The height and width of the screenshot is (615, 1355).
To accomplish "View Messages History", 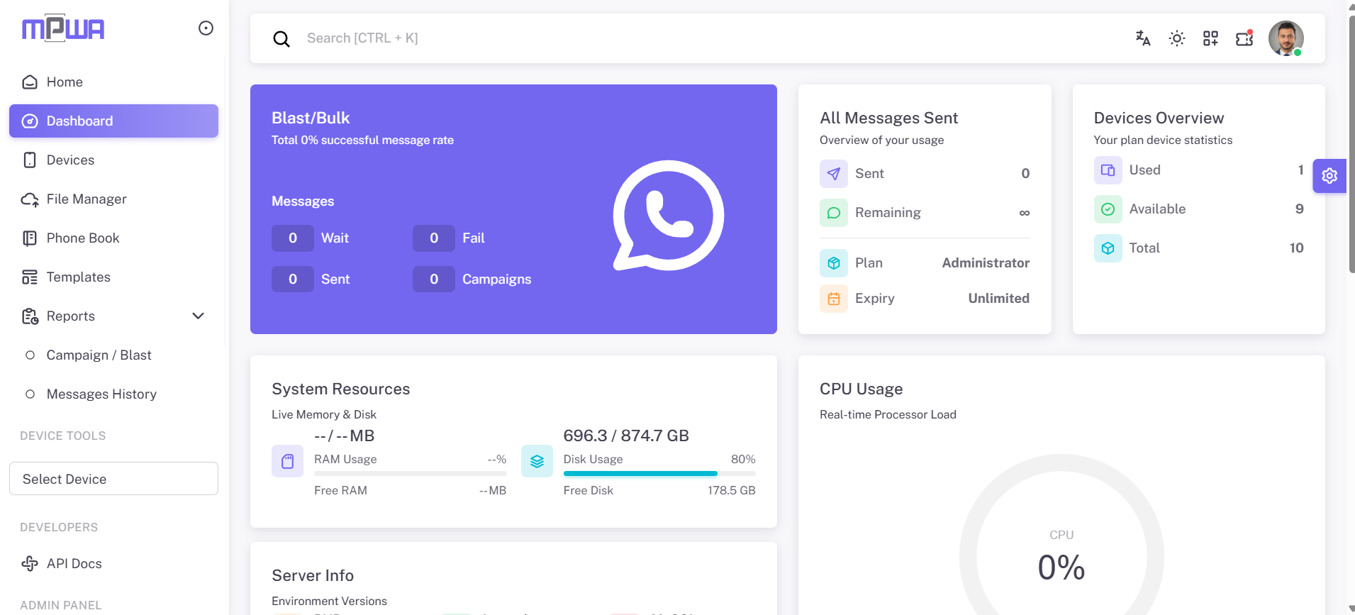I will pos(101,394).
